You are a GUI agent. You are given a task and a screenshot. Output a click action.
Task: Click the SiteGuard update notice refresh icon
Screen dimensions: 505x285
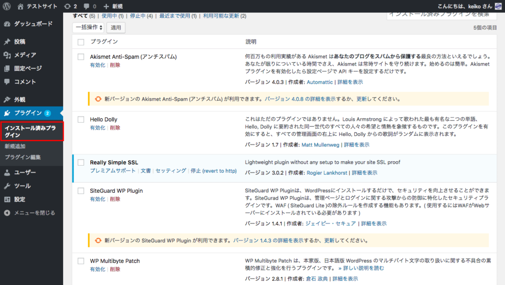click(x=98, y=240)
